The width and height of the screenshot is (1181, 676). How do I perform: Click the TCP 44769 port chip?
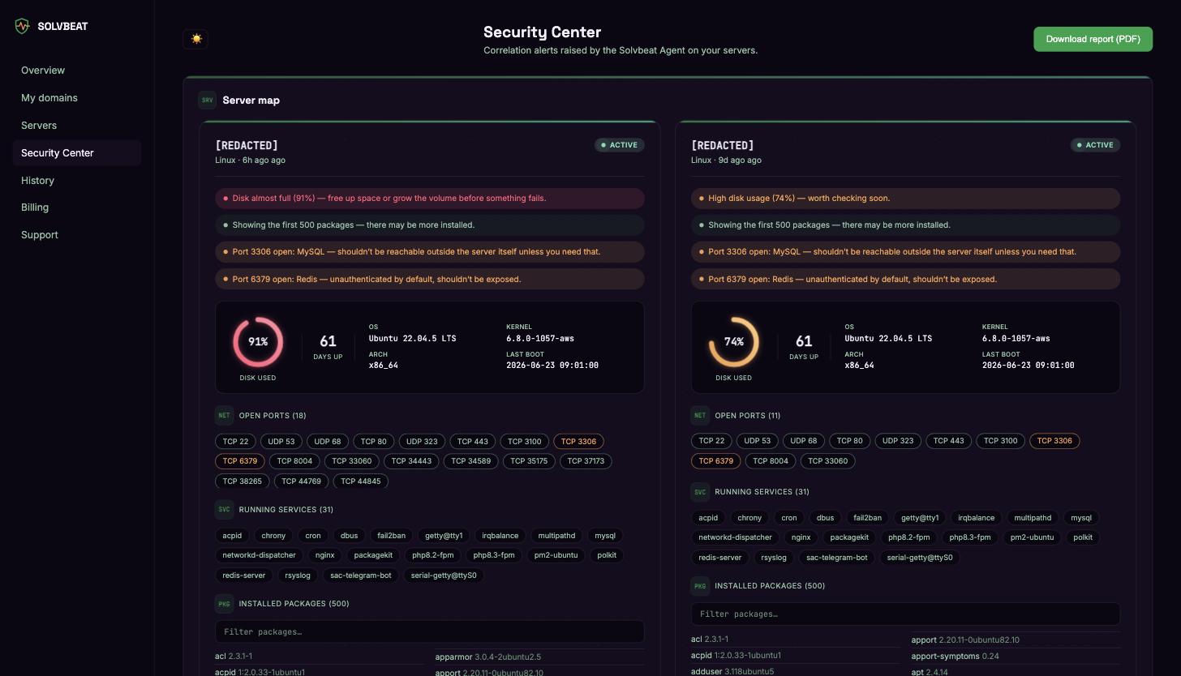(302, 481)
